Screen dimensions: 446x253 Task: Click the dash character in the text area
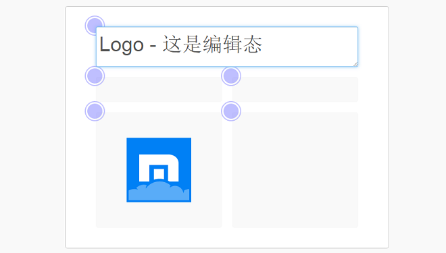click(x=153, y=45)
